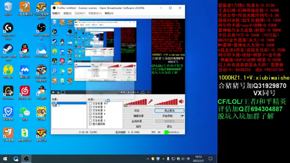Adjust the microphone volume bar
The width and height of the screenshot is (290, 163).
135,102
